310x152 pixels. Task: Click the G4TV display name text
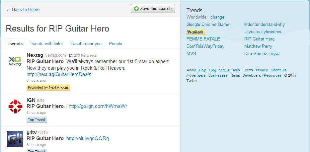coord(43,133)
